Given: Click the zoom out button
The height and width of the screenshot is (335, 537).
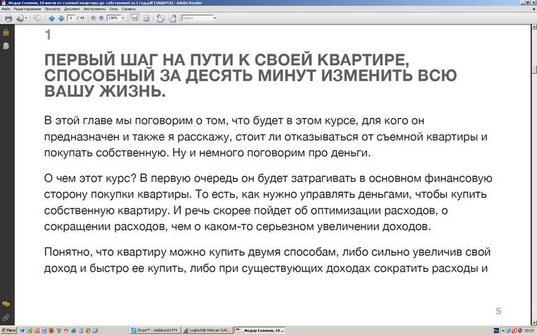Looking at the screenshot, I should click(93, 18).
